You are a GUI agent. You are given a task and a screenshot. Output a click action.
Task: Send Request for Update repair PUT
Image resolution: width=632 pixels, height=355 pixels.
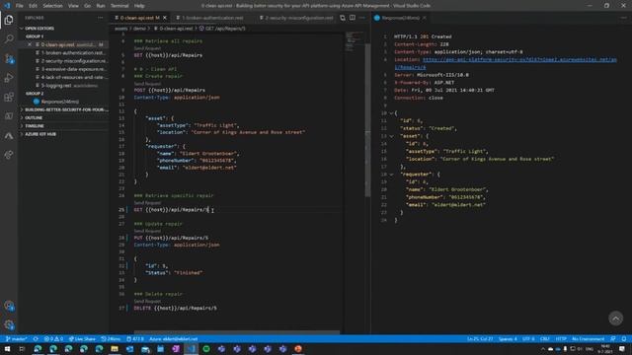click(x=147, y=231)
